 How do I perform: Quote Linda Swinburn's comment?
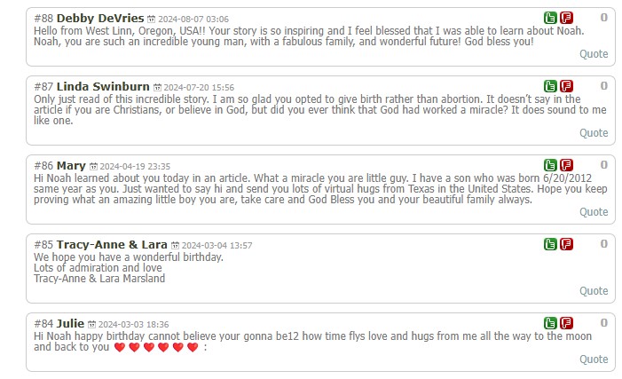pyautogui.click(x=594, y=133)
